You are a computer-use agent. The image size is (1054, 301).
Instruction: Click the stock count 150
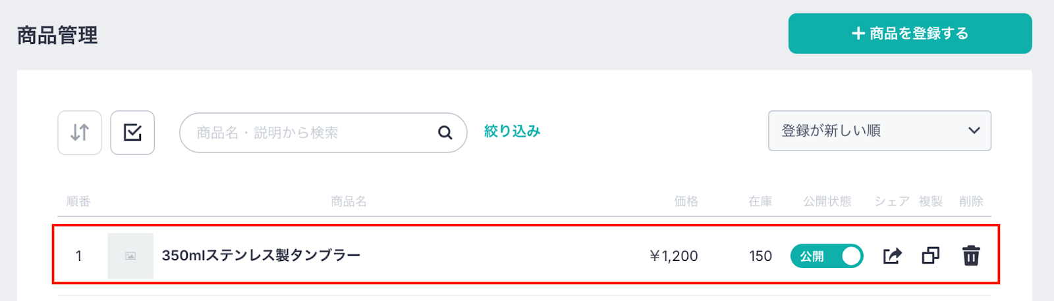(760, 256)
